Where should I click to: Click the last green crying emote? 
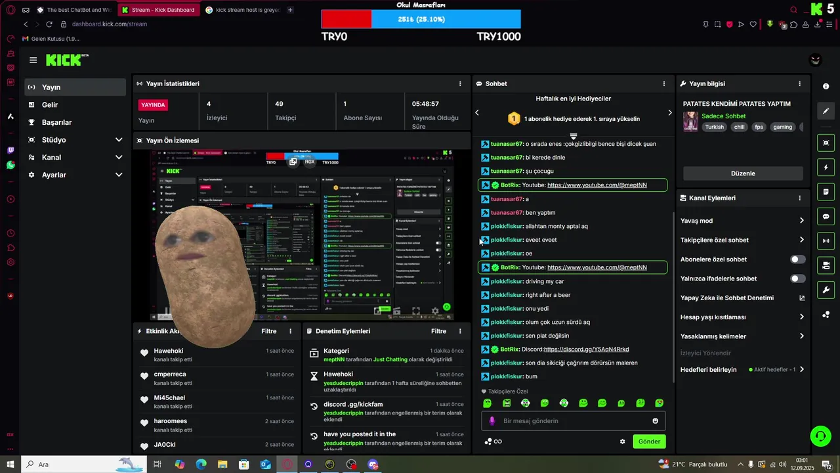[659, 403]
